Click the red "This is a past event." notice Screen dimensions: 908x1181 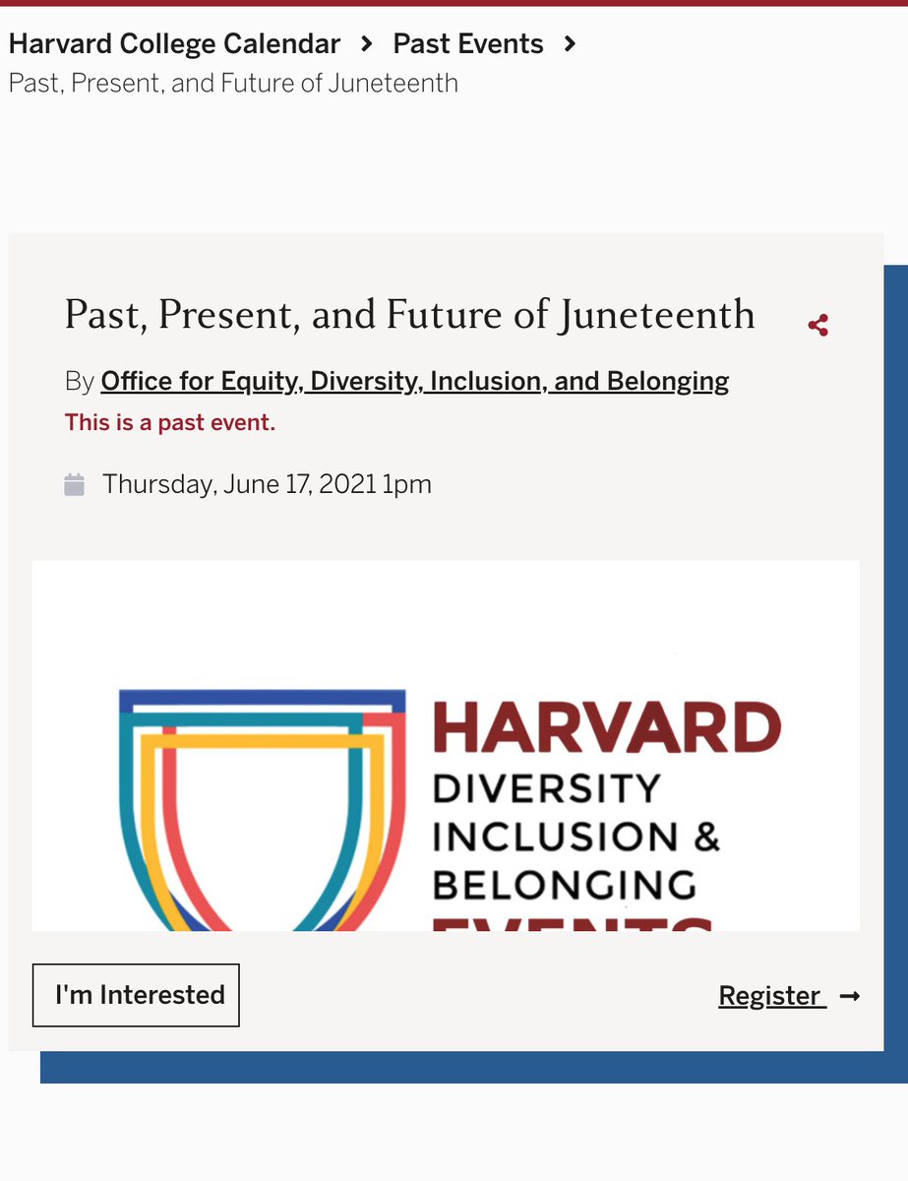[169, 423]
